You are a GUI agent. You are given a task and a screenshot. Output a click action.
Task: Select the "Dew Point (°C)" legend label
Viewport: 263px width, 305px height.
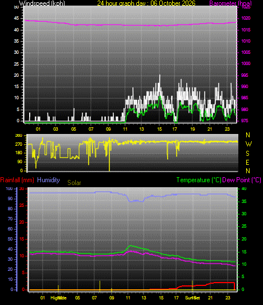click(242, 180)
